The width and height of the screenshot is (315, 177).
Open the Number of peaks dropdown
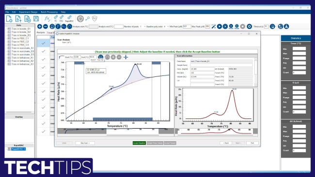(145, 27)
